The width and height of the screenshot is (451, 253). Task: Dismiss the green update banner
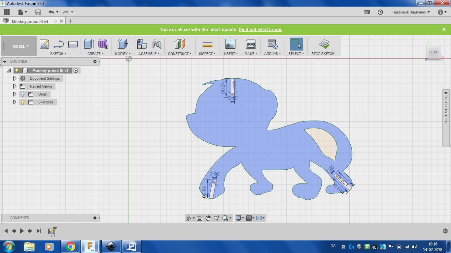[444, 29]
